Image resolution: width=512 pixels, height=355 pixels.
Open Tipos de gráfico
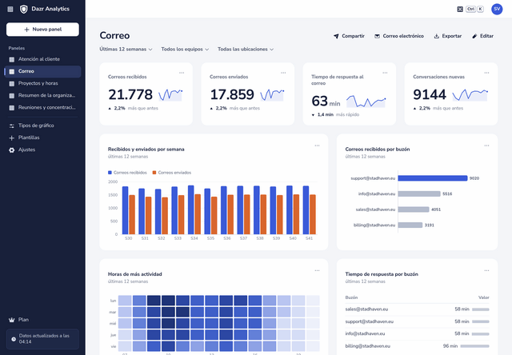point(42,126)
